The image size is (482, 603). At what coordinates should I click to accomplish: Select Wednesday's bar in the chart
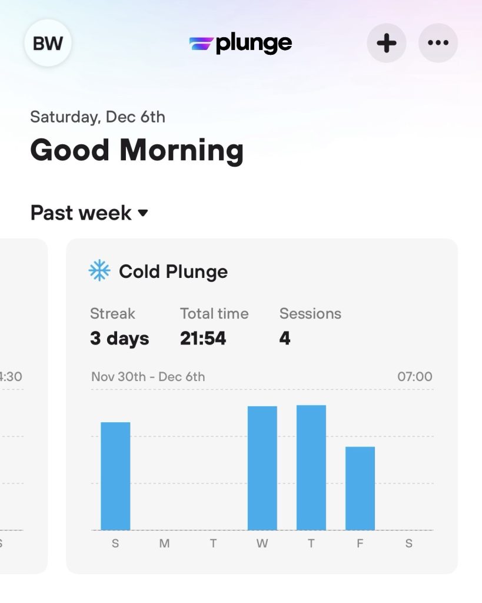tap(262, 468)
